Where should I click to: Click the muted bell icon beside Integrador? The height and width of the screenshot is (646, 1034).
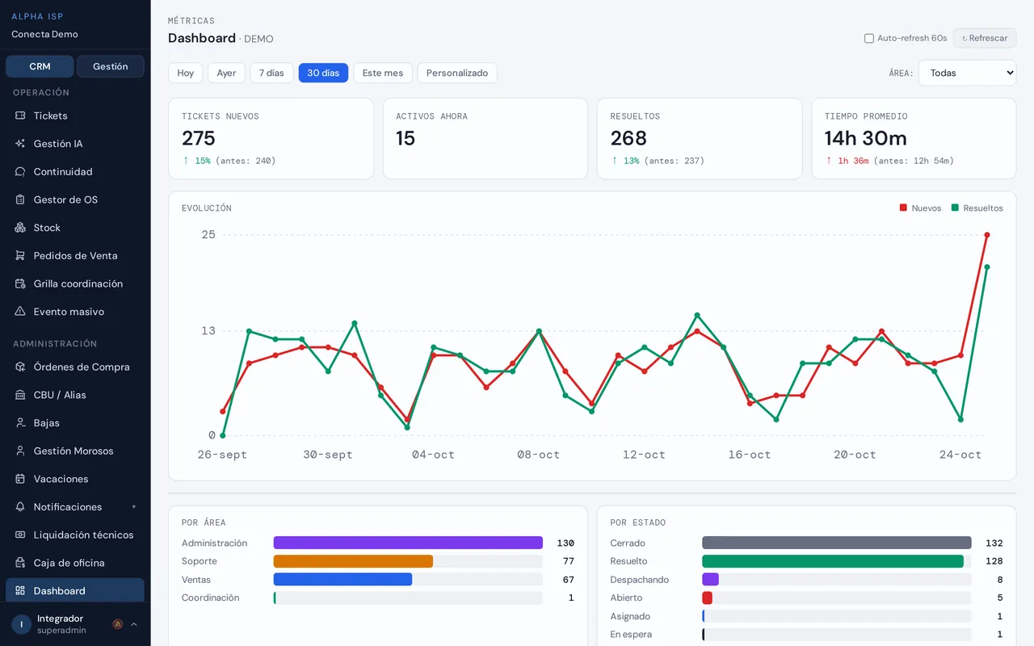[x=118, y=624]
